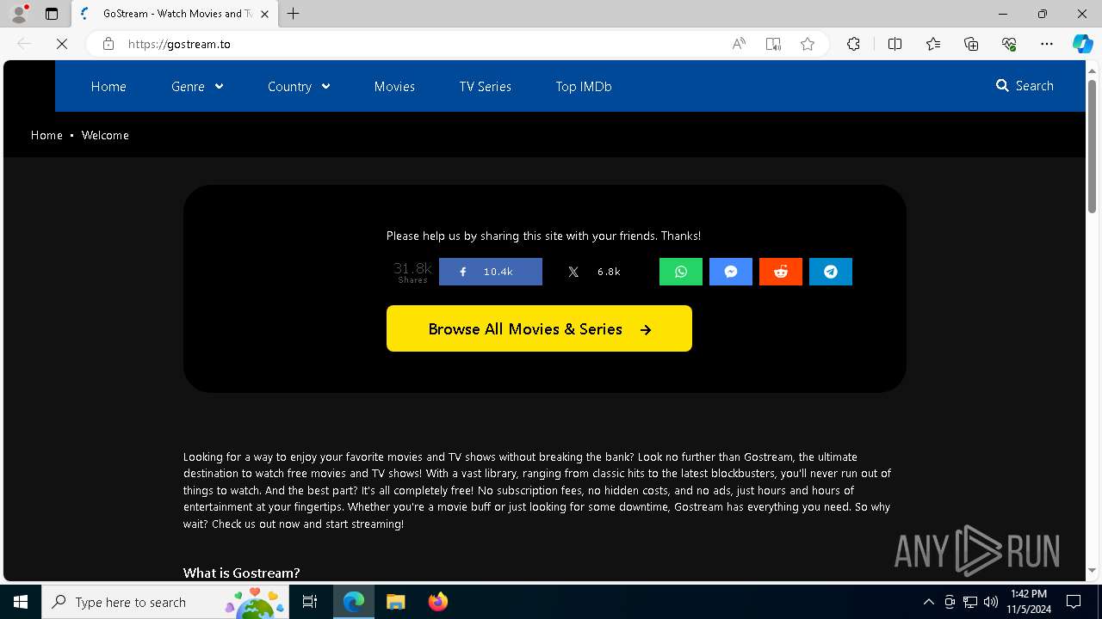Open Read aloud in address bar
Screen dimensions: 1102x619
click(x=739, y=44)
